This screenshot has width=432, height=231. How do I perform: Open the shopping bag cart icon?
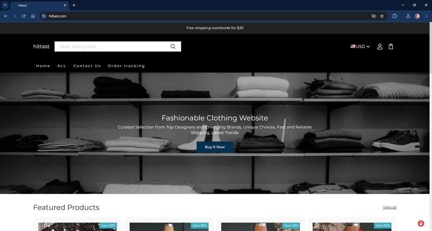tap(391, 46)
